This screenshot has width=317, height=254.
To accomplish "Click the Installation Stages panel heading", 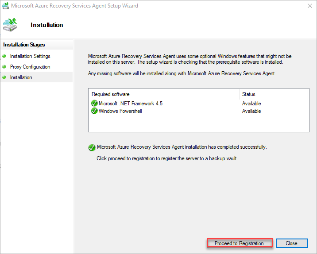I will click(x=24, y=45).
